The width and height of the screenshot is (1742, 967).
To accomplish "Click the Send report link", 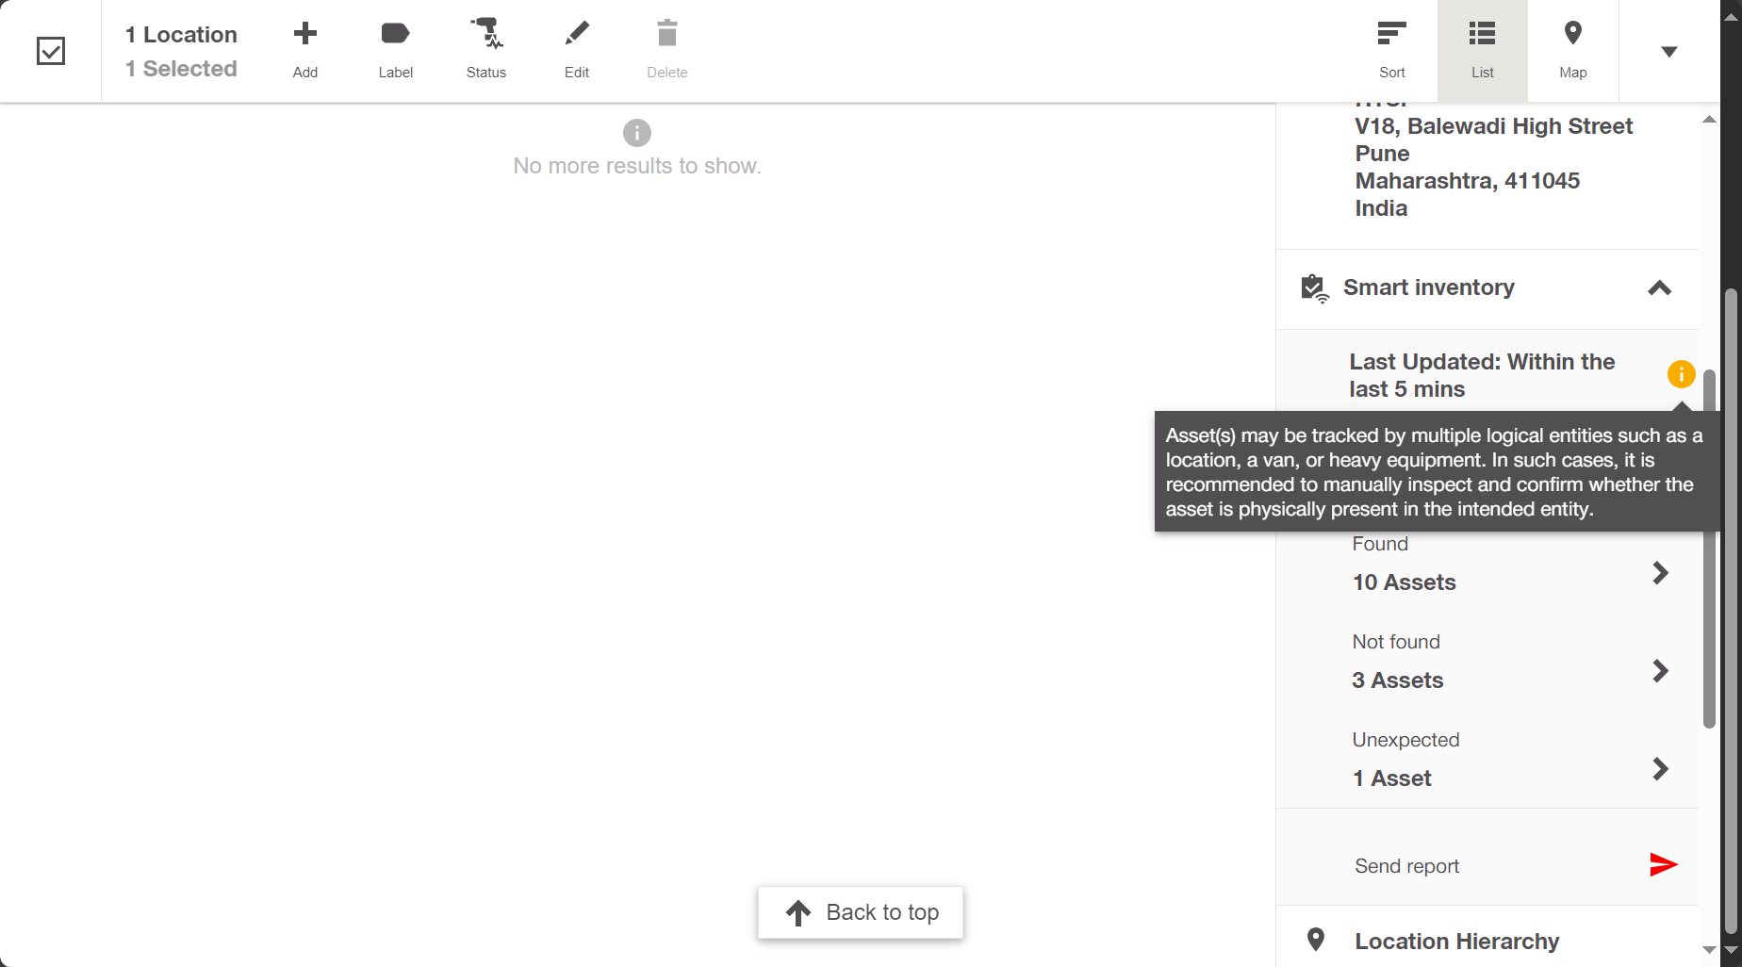I will click(x=1406, y=866).
